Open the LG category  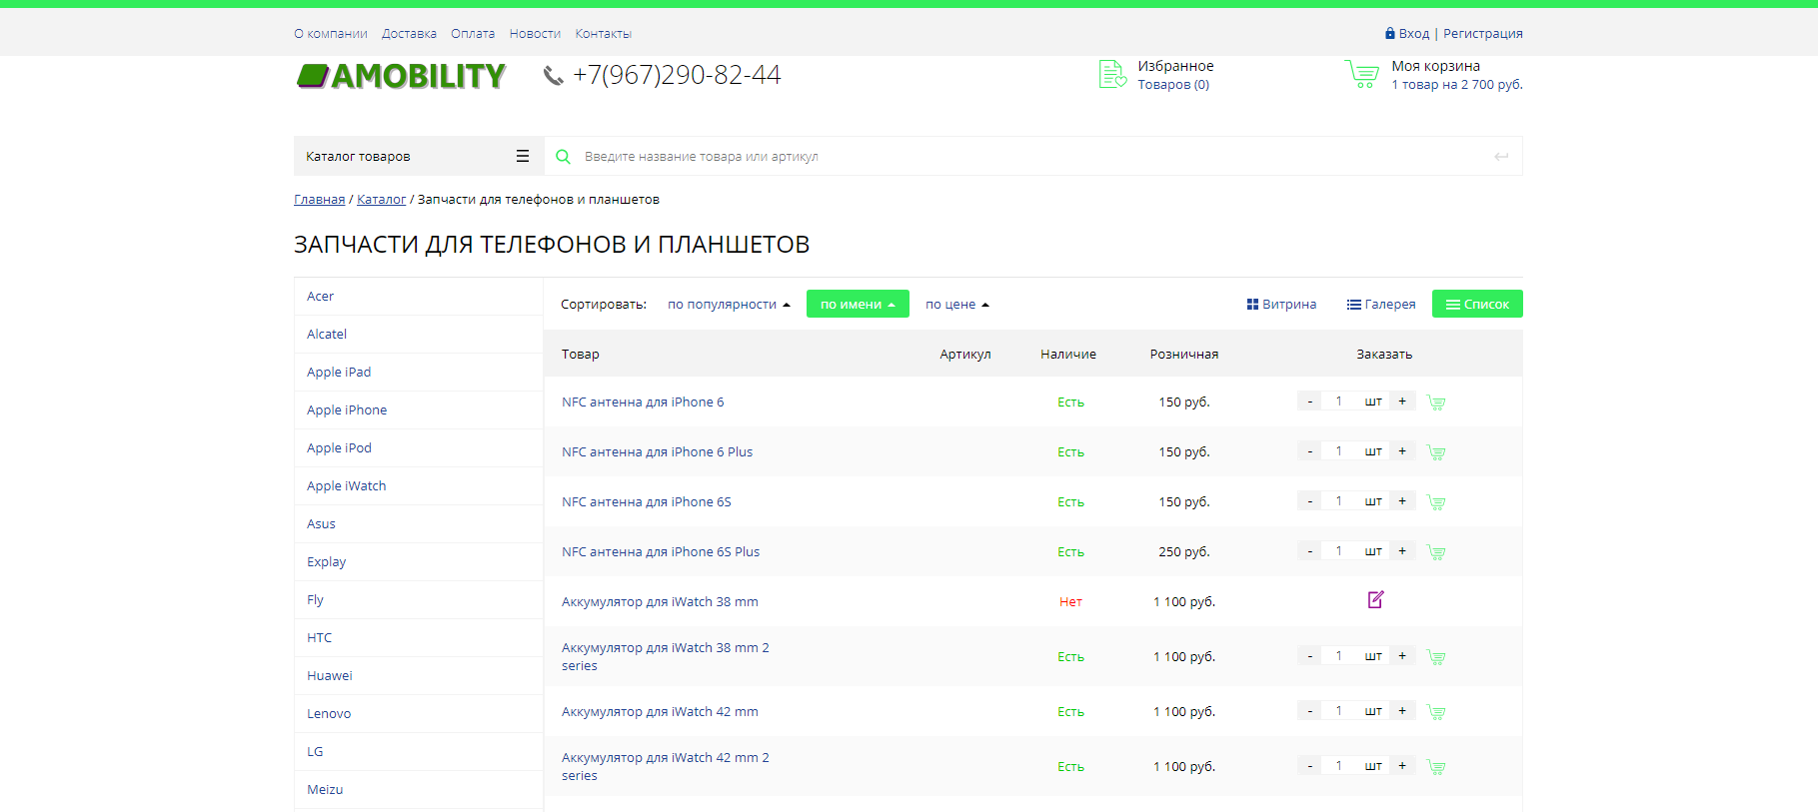(x=419, y=752)
